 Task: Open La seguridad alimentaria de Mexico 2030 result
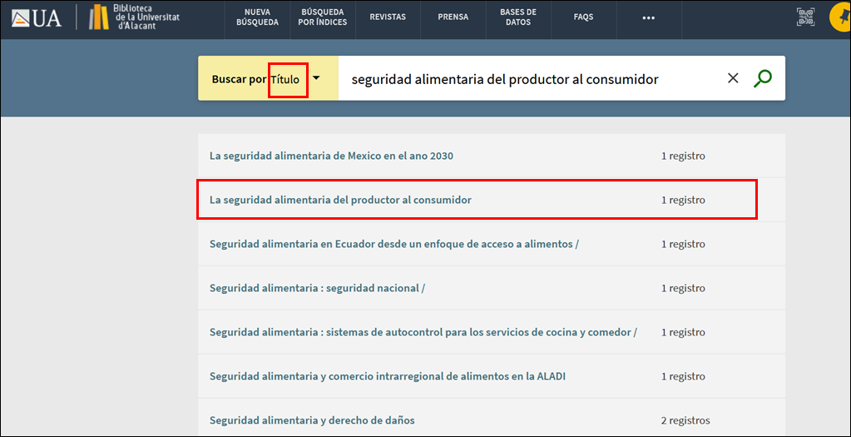[x=331, y=156]
